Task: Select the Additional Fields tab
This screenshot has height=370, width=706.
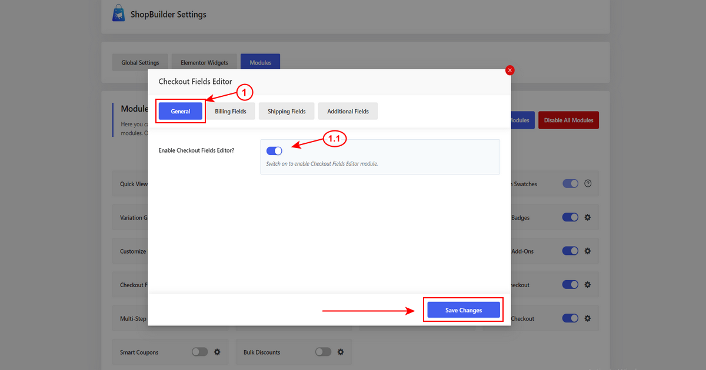Action: (x=348, y=111)
